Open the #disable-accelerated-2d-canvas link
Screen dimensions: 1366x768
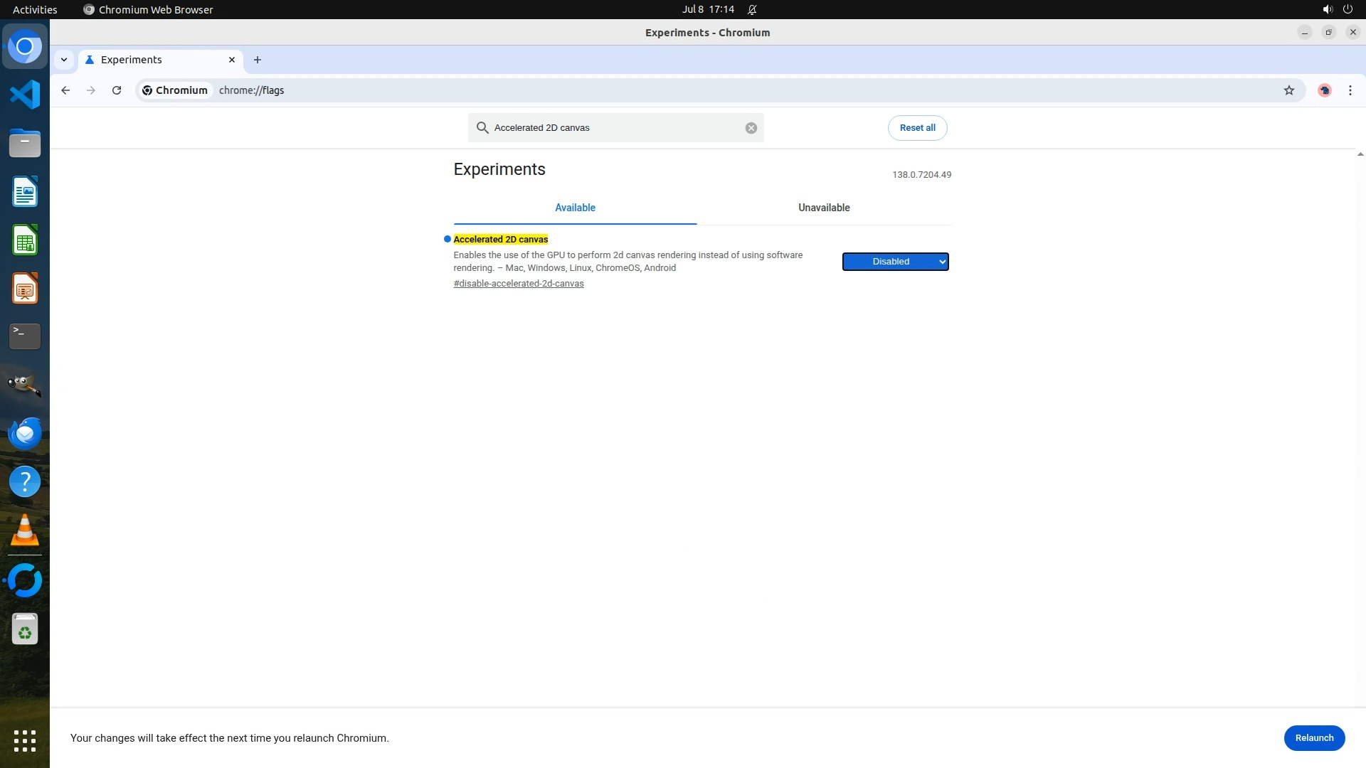click(x=518, y=284)
